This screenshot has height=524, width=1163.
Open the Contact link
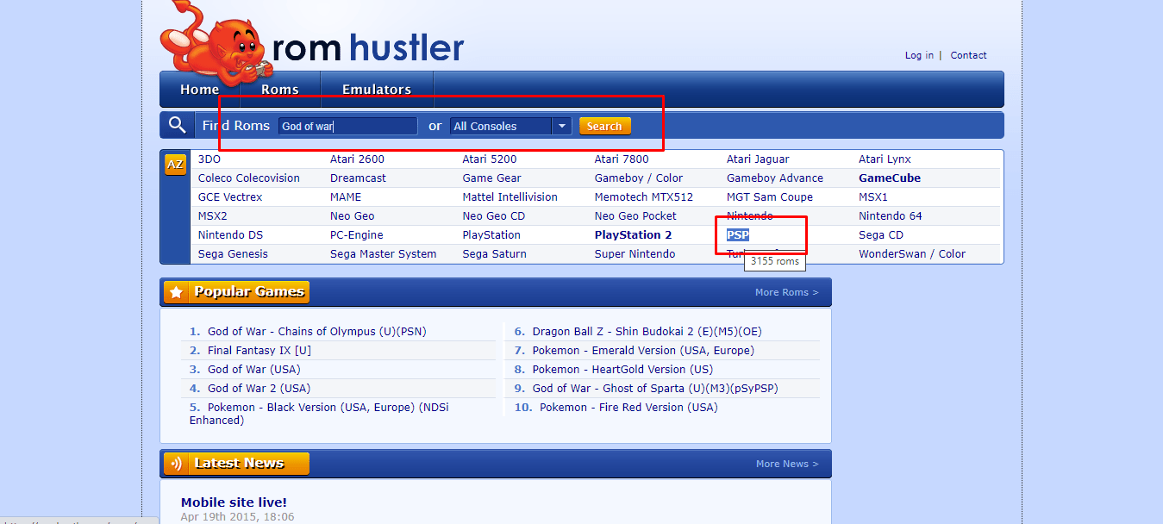(x=969, y=55)
